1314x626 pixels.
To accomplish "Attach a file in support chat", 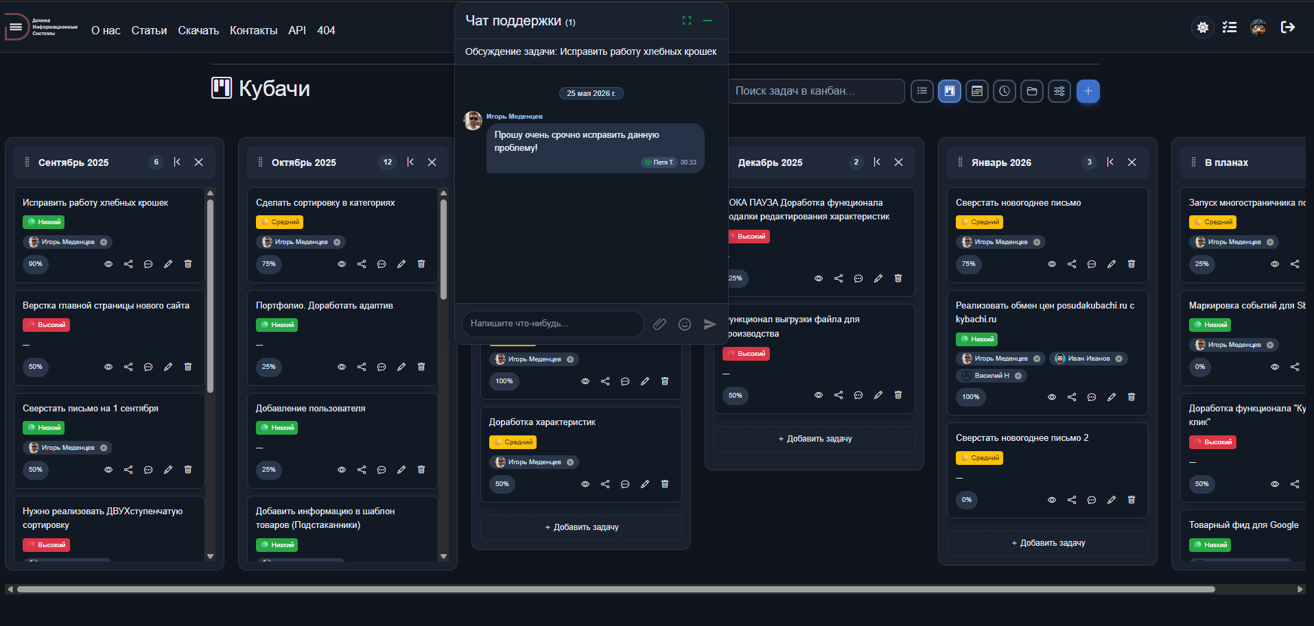I will (659, 324).
